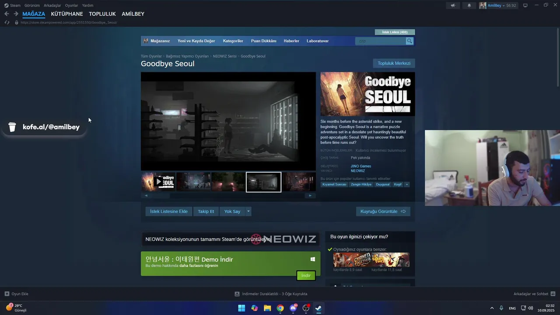Click the Steam taskbar icon
The width and height of the screenshot is (560, 315).
[318, 308]
